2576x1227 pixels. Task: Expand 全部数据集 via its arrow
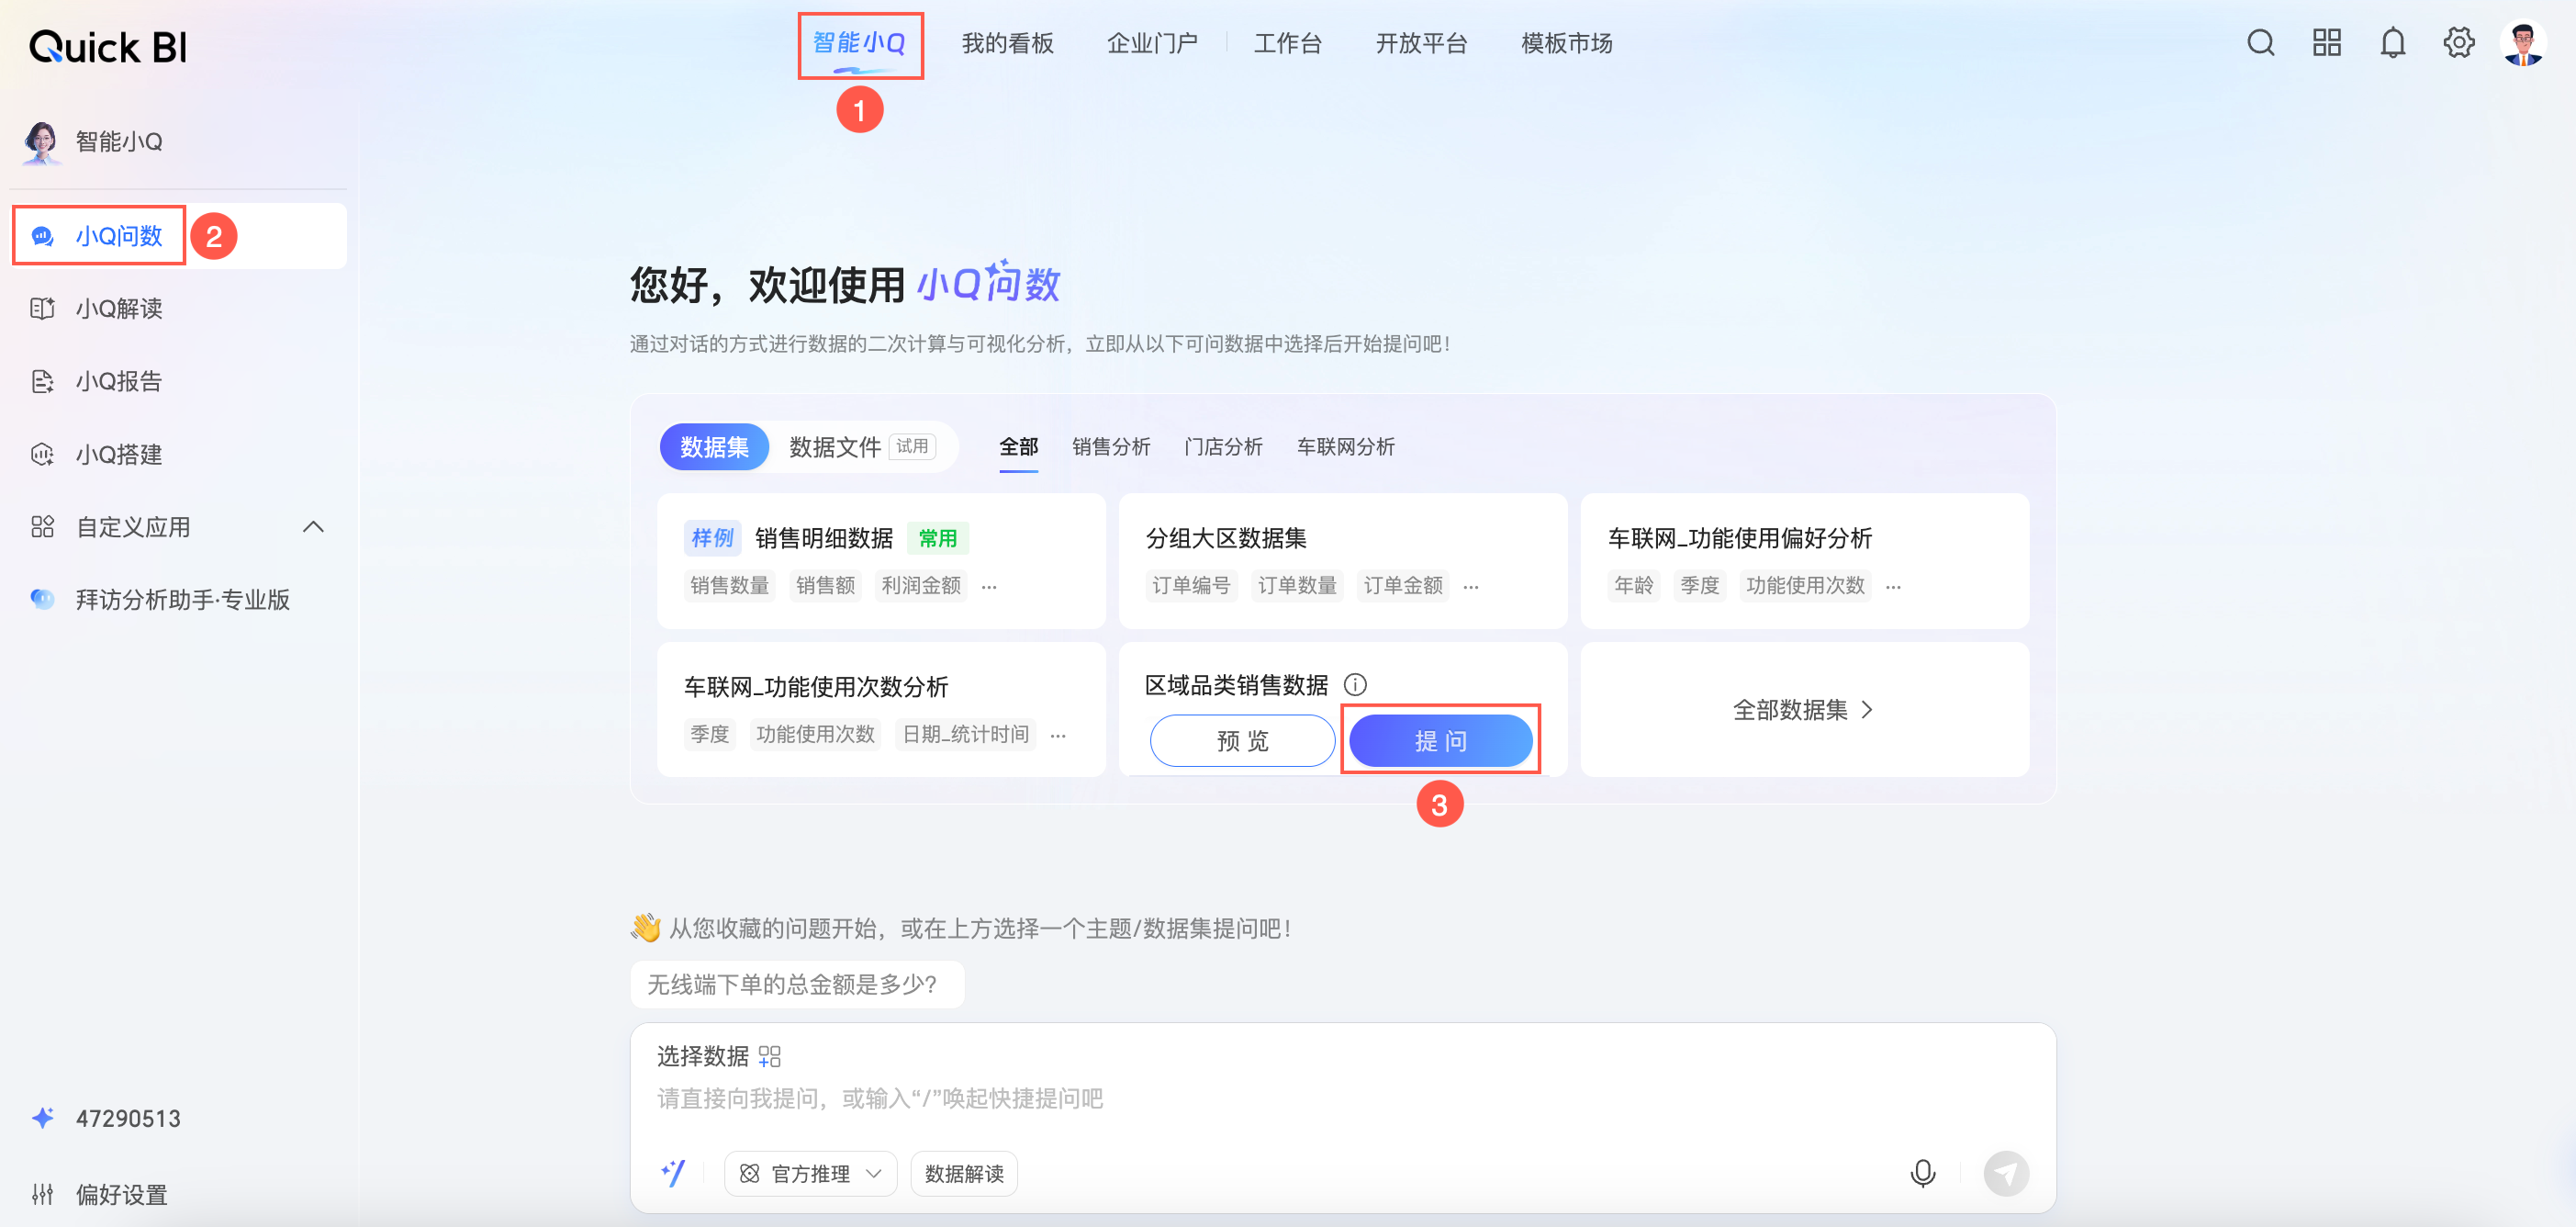point(1867,710)
